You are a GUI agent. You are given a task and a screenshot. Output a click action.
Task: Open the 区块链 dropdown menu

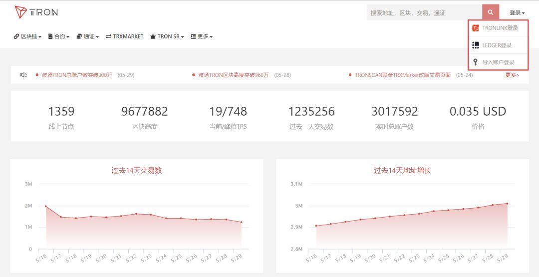pyautogui.click(x=27, y=36)
